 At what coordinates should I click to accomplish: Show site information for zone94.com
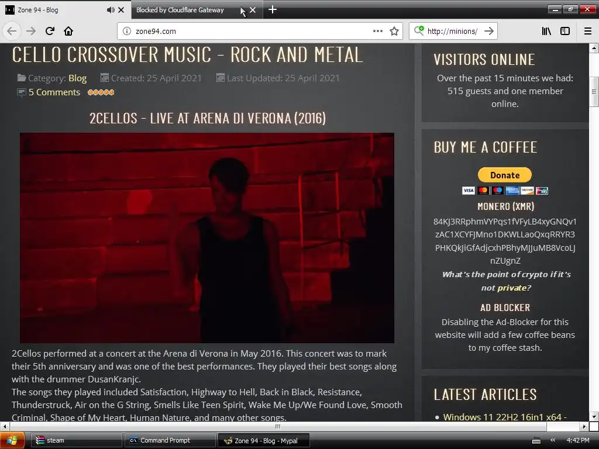pos(127,32)
